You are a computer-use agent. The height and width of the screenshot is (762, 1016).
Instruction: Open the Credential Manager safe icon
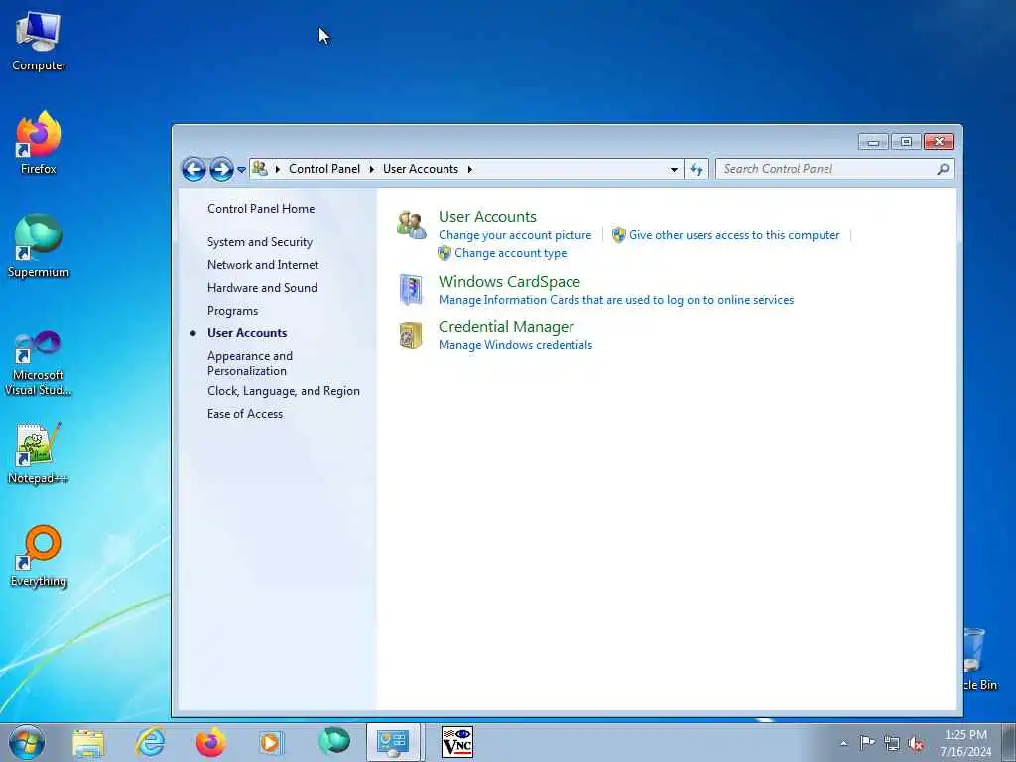tap(411, 335)
